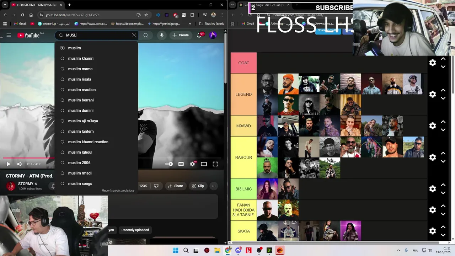
Task: Click the GOAT tier label
Action: [243, 63]
